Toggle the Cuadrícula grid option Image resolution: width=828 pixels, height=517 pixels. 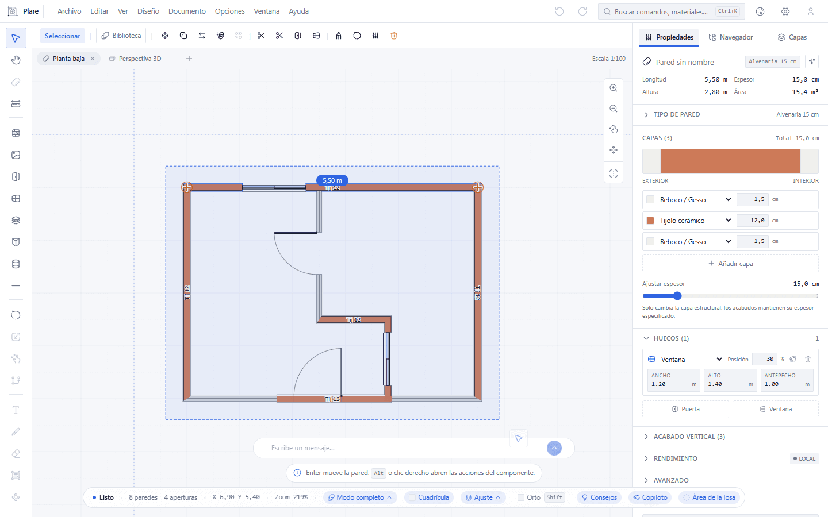coord(429,497)
